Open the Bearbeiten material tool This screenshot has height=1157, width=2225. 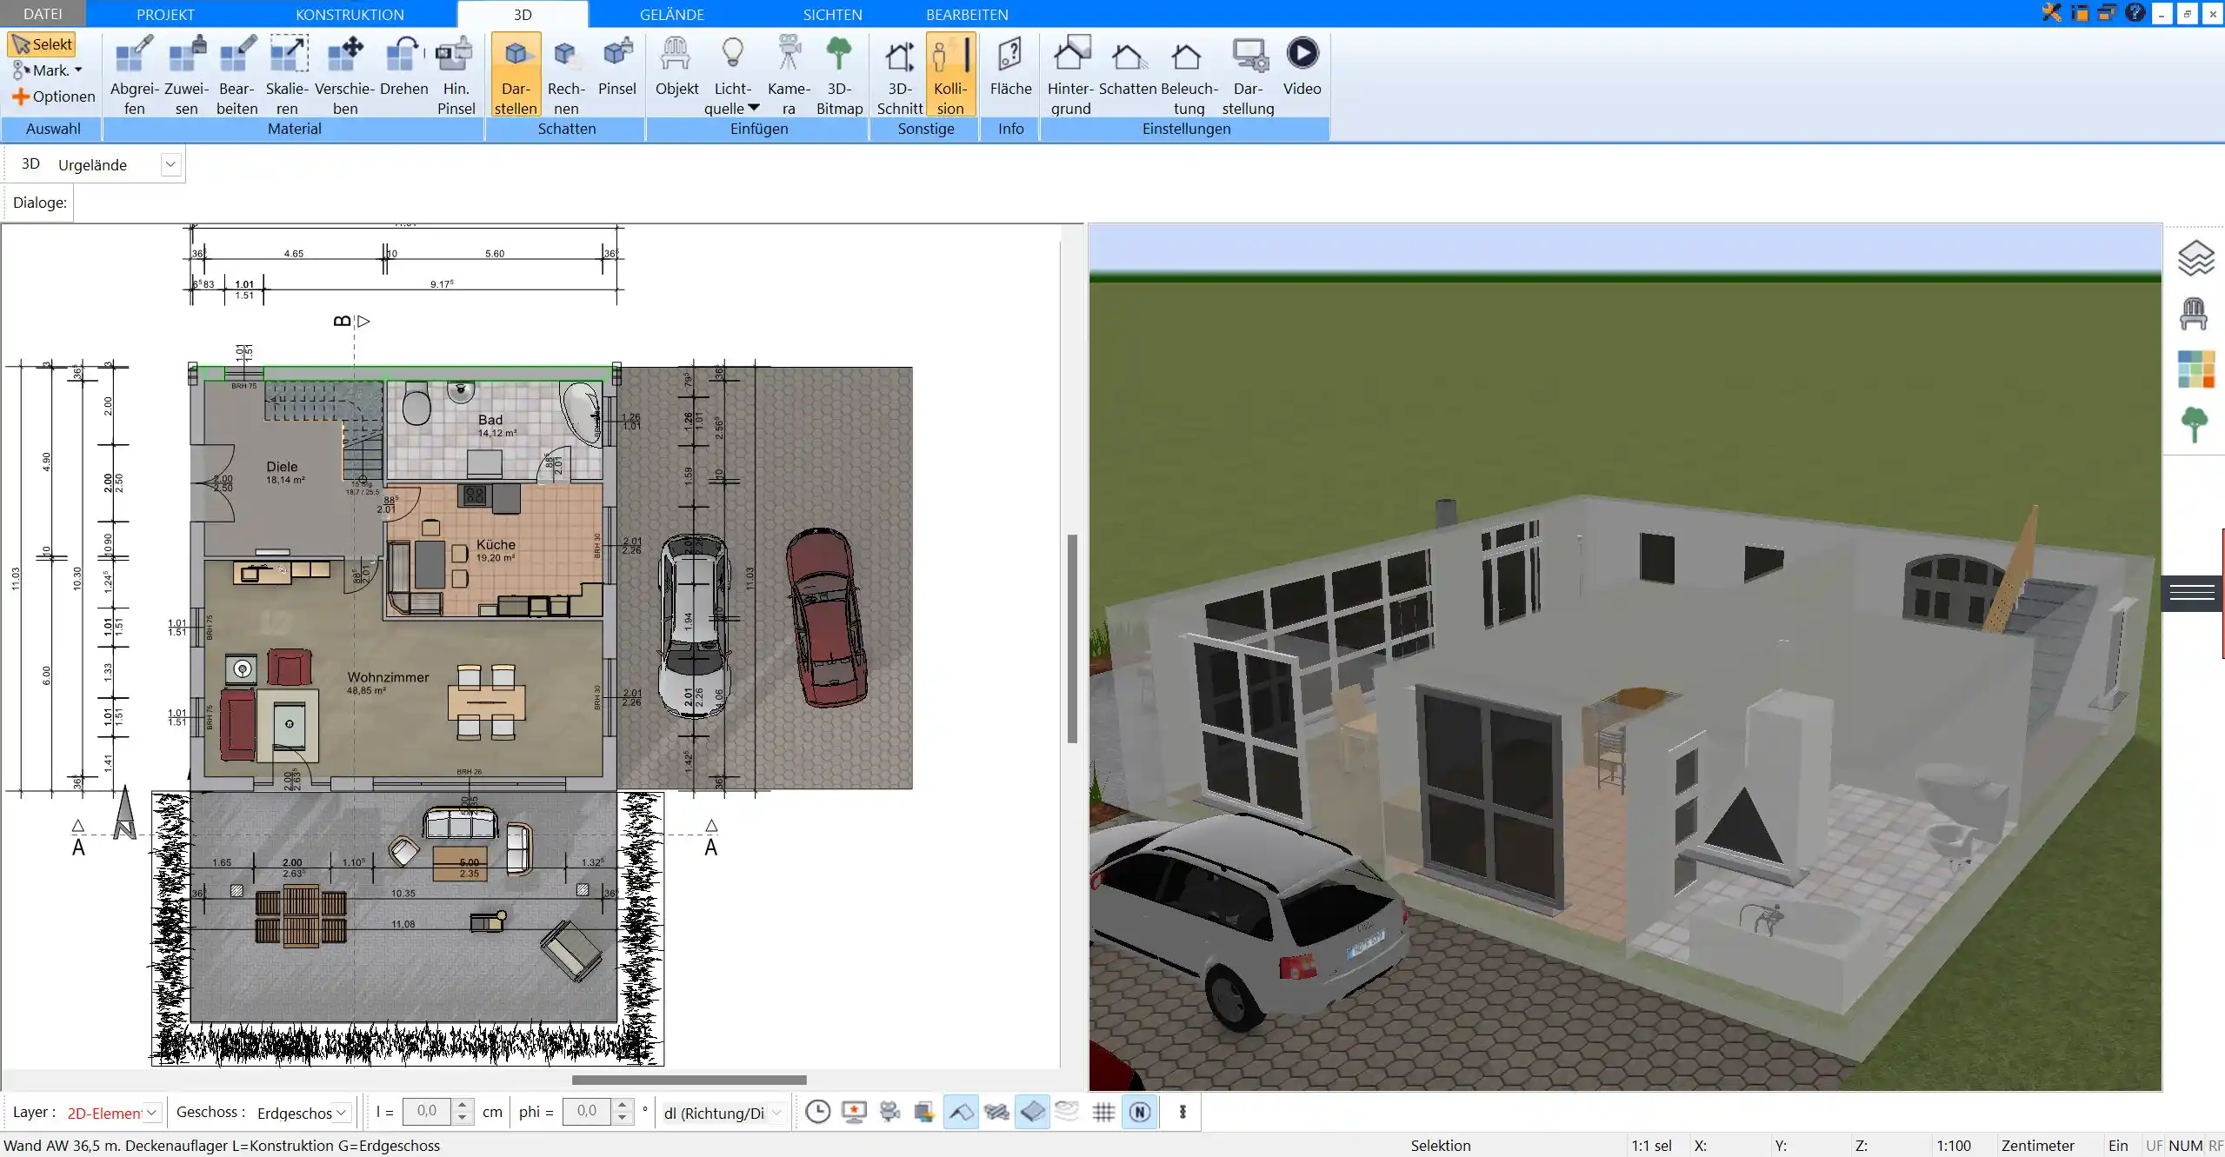pos(236,75)
